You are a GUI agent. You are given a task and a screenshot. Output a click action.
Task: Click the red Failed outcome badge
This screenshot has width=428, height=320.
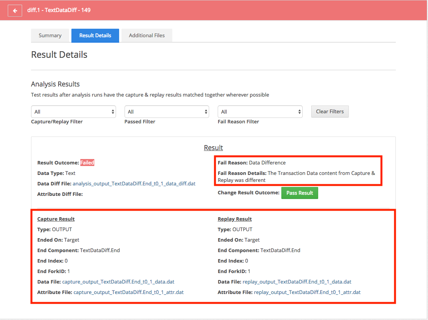pos(87,163)
